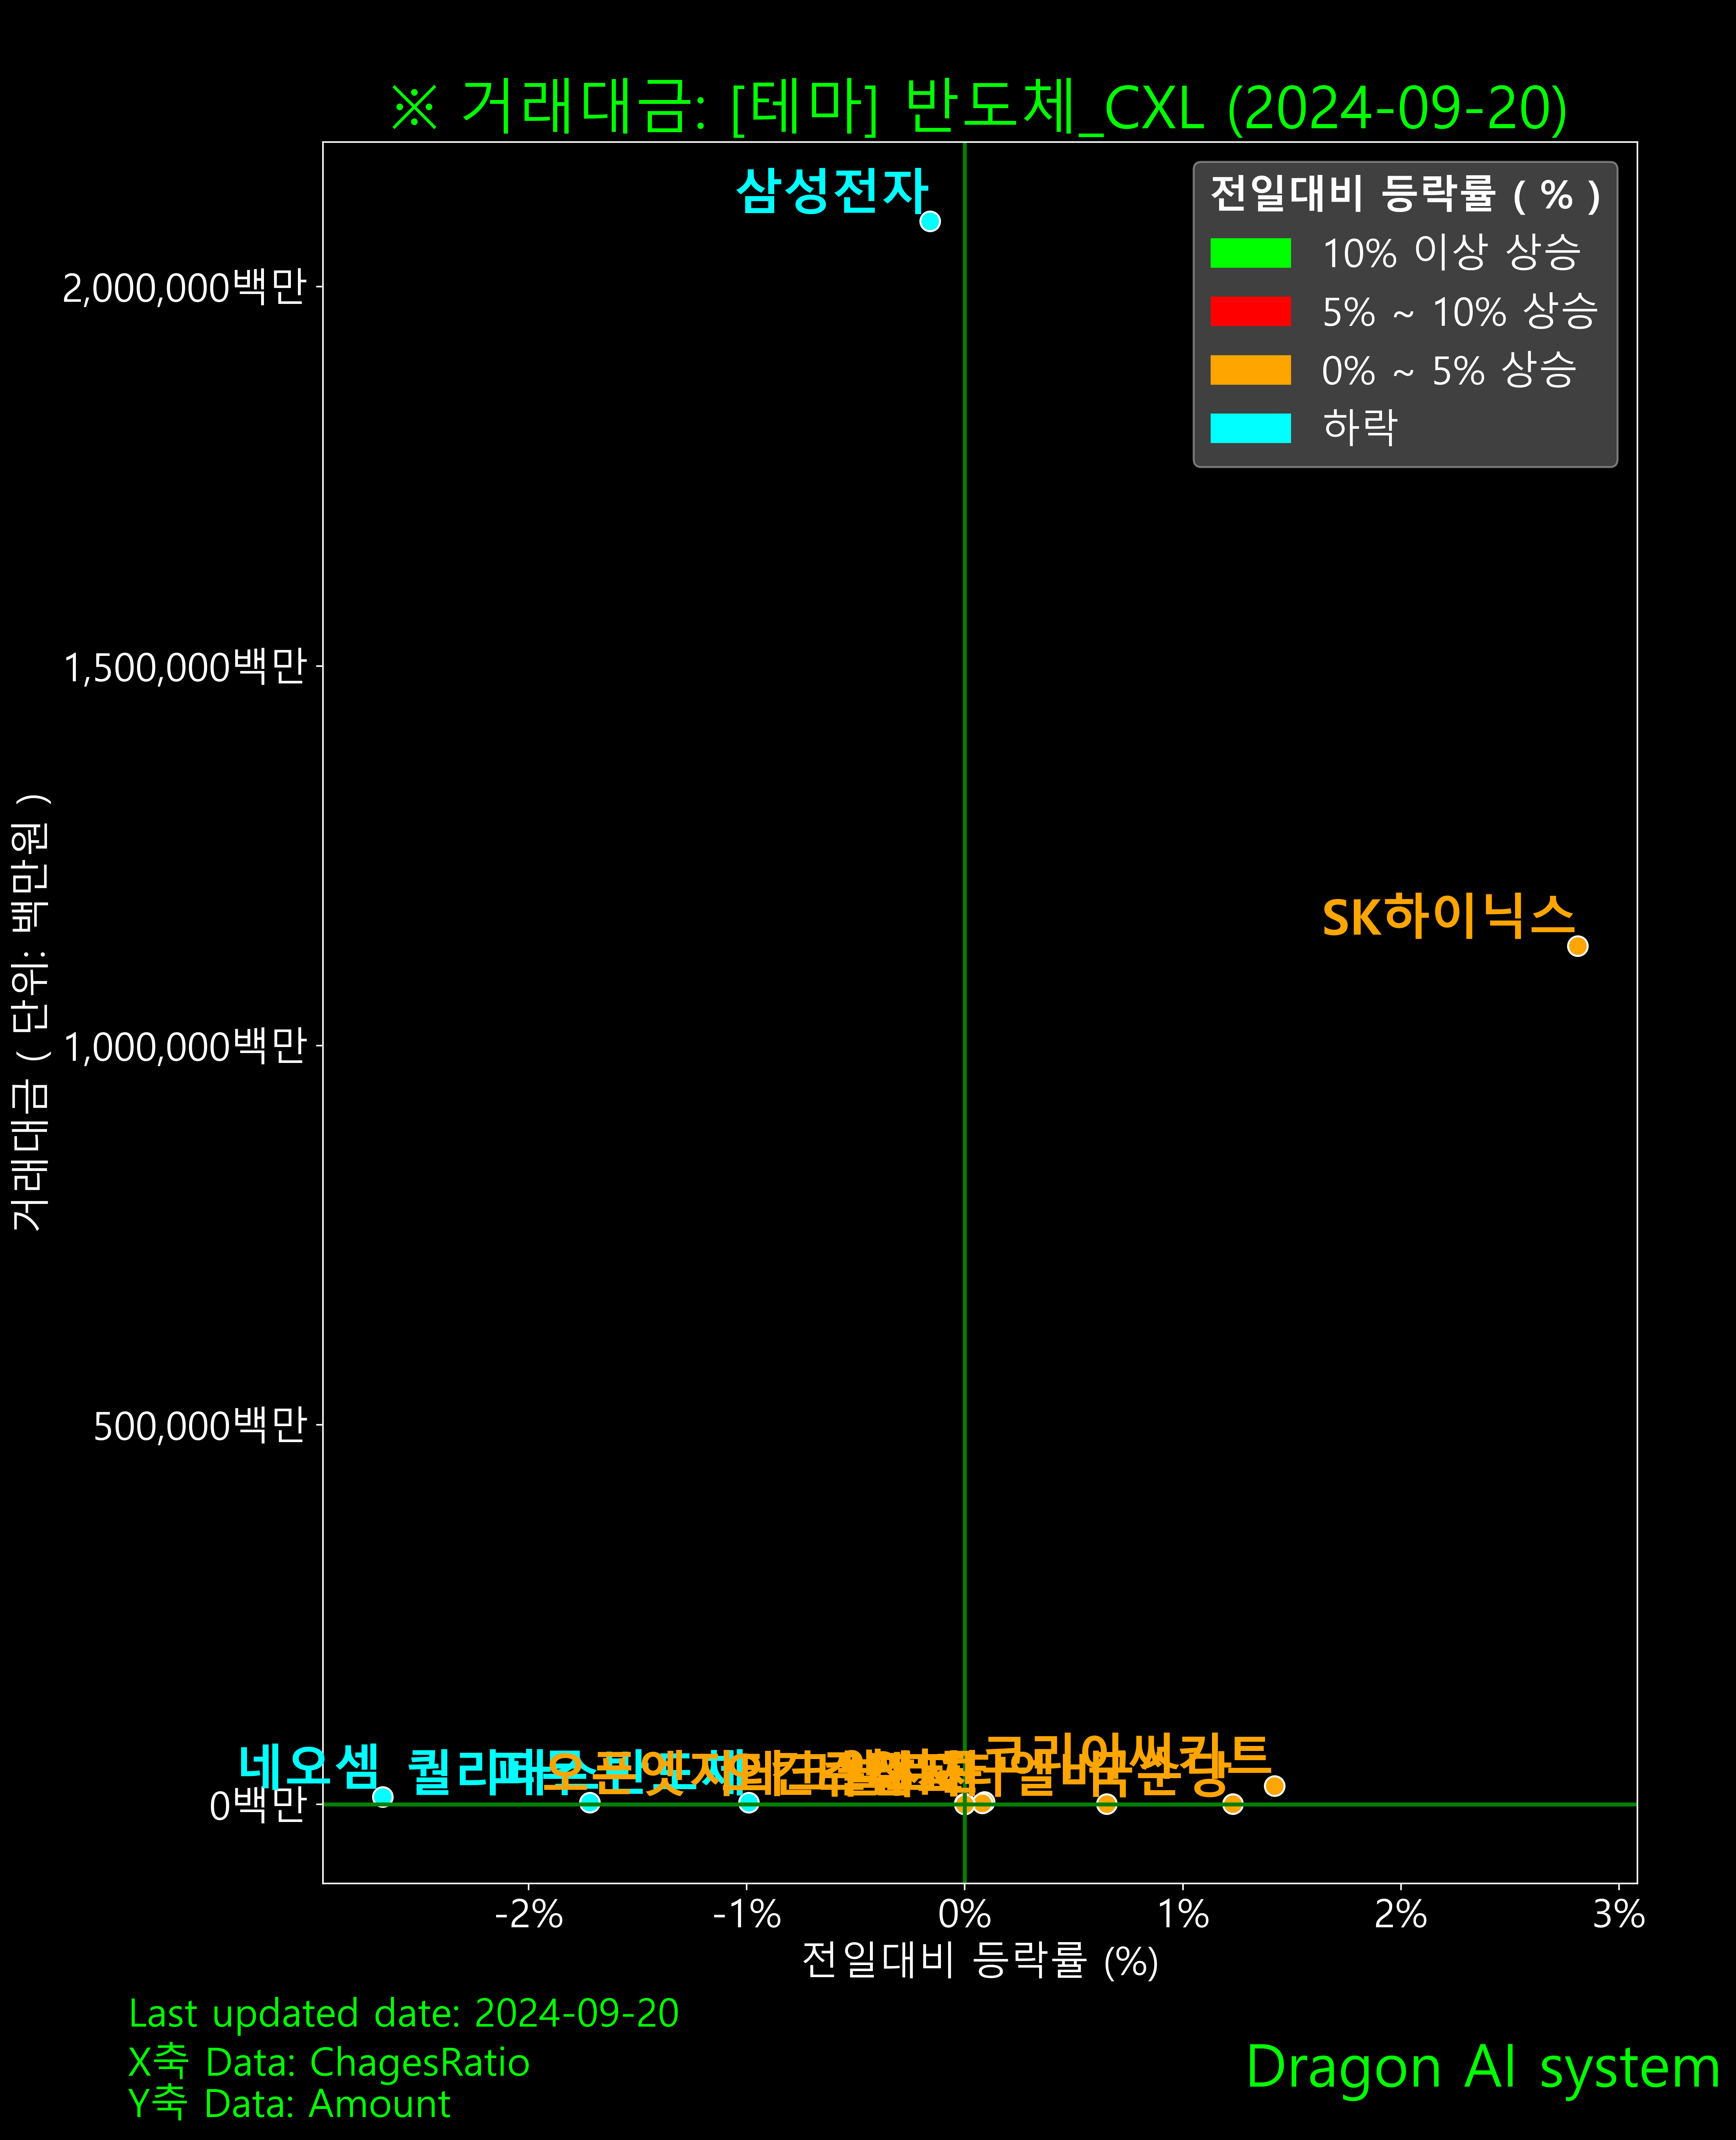
Task: Click the x-axis title 전일대비 등락률 (%)
Action: pos(979,1960)
